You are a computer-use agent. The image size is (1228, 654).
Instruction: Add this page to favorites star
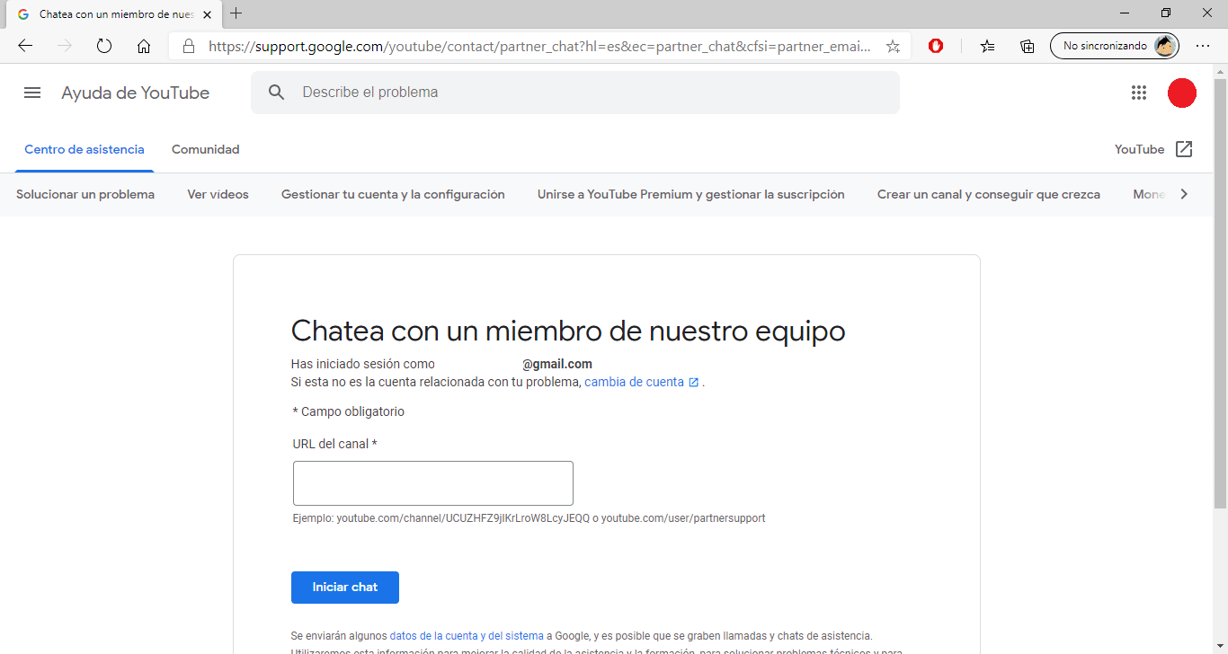point(893,46)
